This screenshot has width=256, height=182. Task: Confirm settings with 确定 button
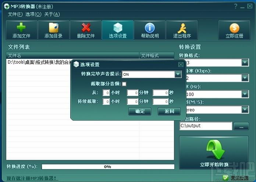140,111
